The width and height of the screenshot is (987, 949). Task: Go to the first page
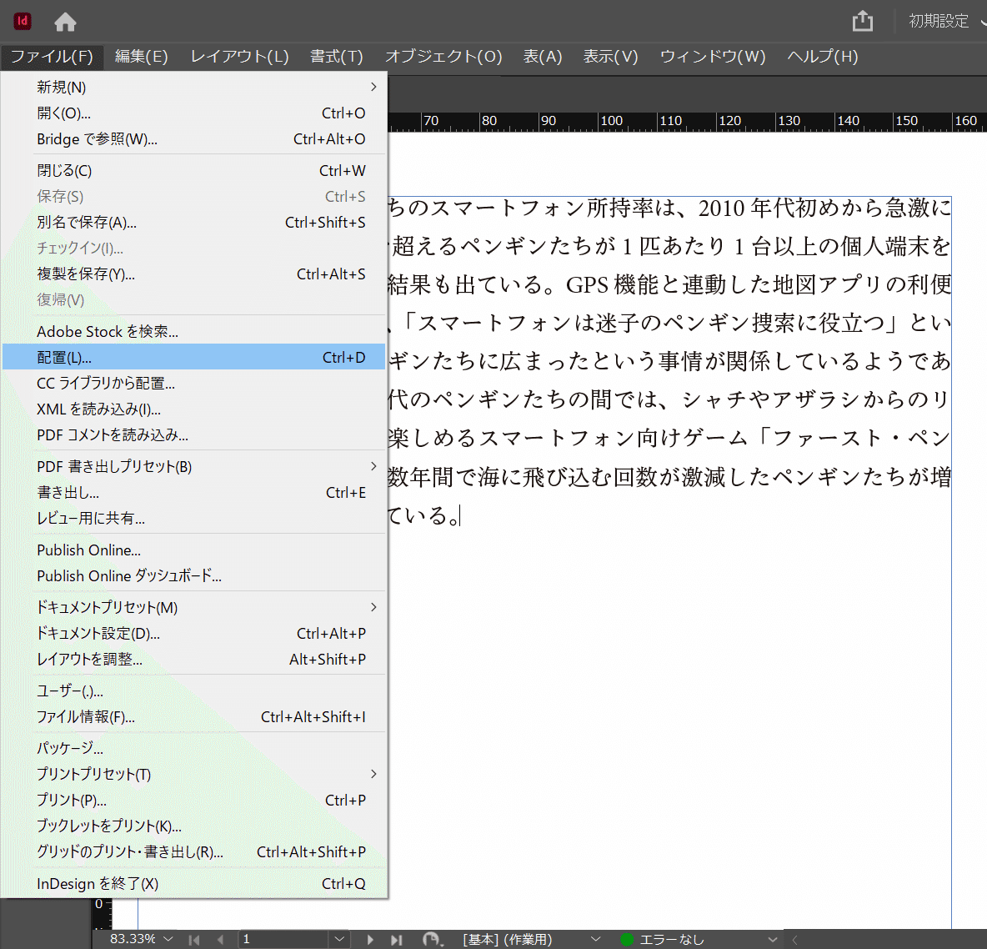194,940
